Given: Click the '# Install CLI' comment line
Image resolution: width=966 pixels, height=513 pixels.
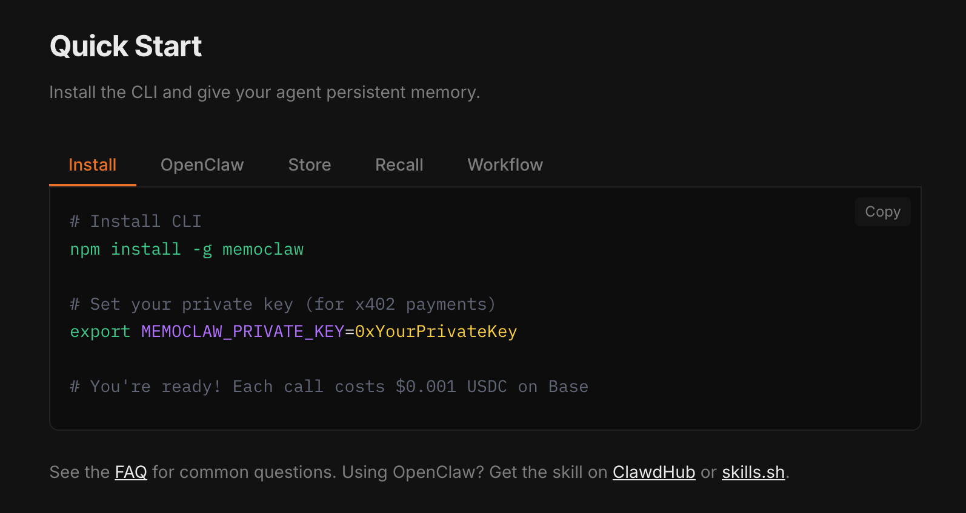Looking at the screenshot, I should [136, 221].
